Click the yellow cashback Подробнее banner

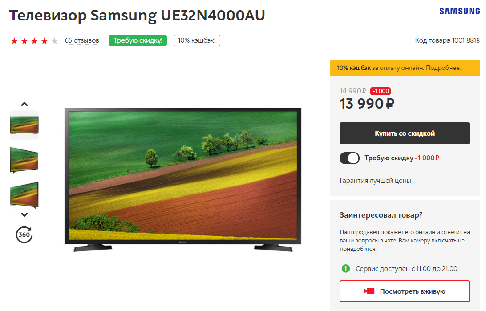point(405,68)
